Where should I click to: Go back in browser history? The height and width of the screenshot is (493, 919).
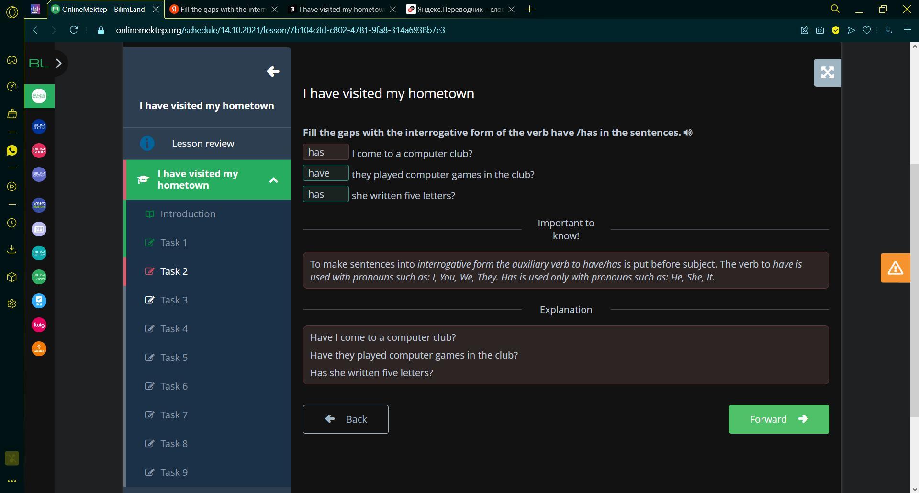[35, 30]
